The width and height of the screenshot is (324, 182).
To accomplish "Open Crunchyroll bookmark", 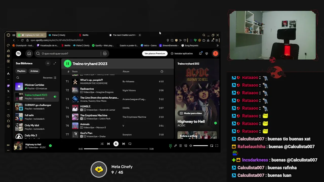I will (23, 45).
